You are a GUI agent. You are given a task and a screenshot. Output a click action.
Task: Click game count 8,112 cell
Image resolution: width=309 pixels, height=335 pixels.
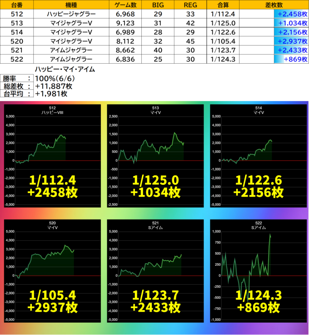(125, 41)
